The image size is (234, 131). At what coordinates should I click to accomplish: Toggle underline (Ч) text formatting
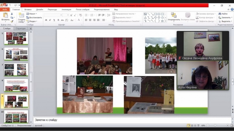pyautogui.click(x=54, y=20)
